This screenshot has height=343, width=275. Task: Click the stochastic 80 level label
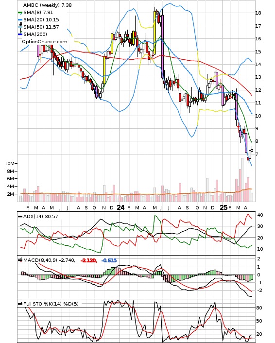(x=259, y=308)
